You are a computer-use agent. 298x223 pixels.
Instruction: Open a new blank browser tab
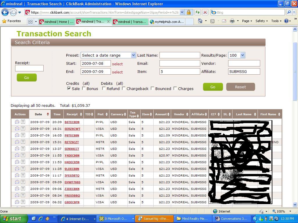[x=189, y=22]
